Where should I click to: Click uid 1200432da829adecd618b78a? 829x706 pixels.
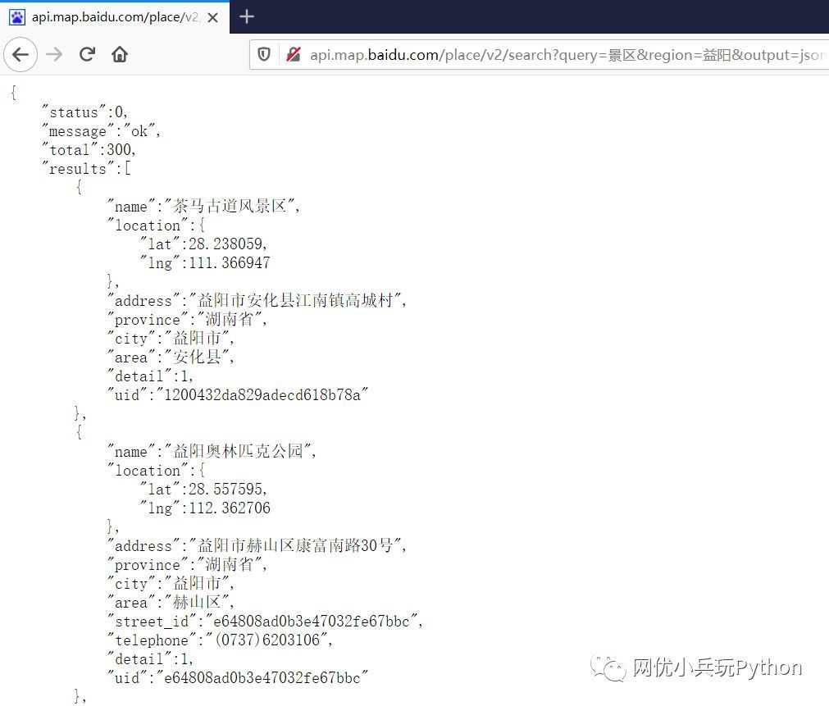click(x=262, y=395)
